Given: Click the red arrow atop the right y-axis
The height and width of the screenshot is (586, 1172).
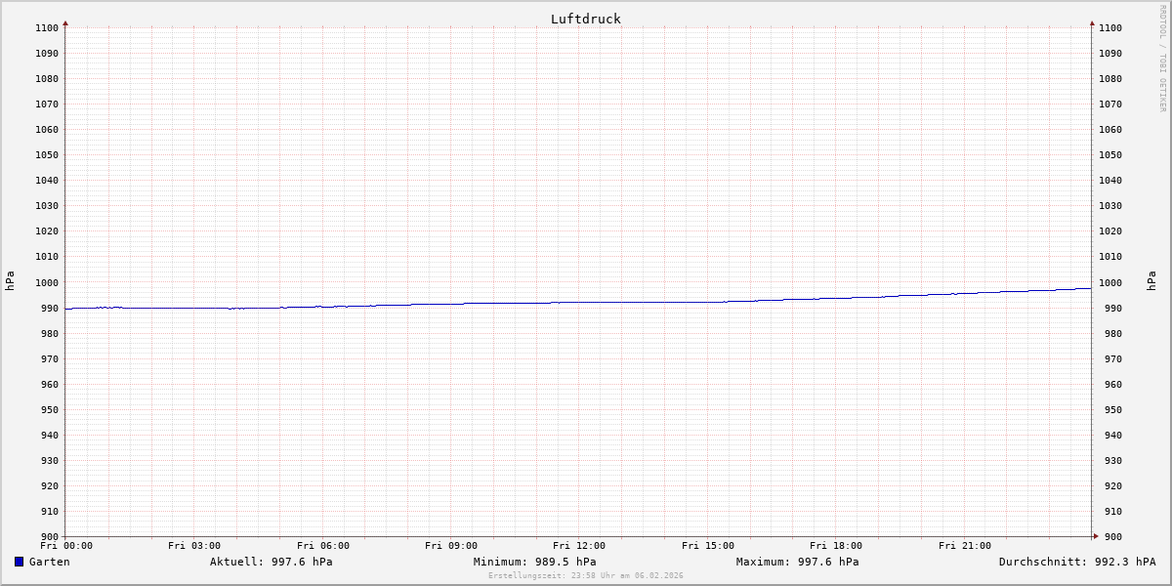Looking at the screenshot, I should (x=1092, y=22).
